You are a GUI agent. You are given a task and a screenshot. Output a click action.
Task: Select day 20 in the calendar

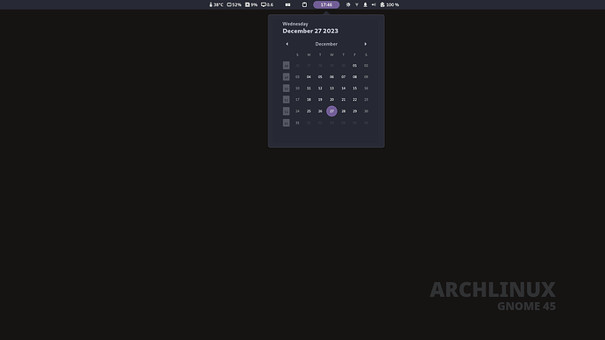[x=331, y=99]
